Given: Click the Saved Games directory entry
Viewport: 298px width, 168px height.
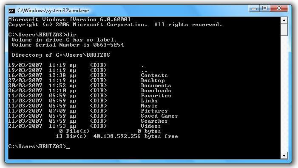Looking at the screenshot, I should click(x=159, y=116).
